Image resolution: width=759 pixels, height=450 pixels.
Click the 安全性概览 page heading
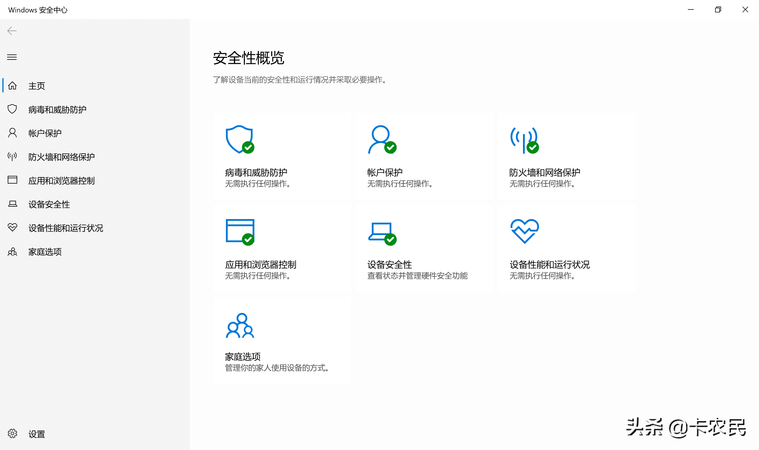coord(248,58)
